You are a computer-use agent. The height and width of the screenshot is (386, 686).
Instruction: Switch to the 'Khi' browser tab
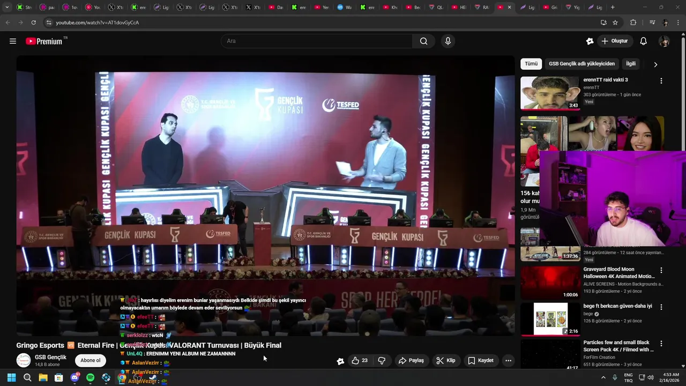[x=391, y=8]
